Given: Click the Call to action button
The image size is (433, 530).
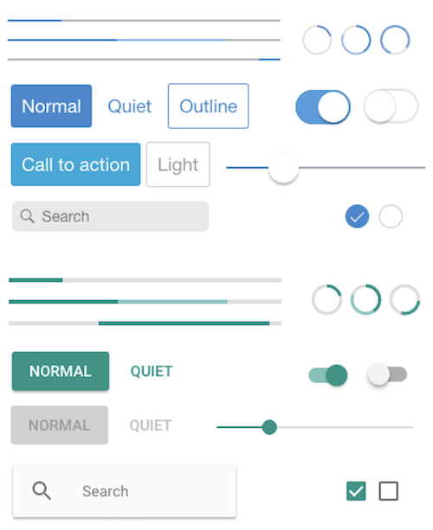Looking at the screenshot, I should click(x=76, y=164).
